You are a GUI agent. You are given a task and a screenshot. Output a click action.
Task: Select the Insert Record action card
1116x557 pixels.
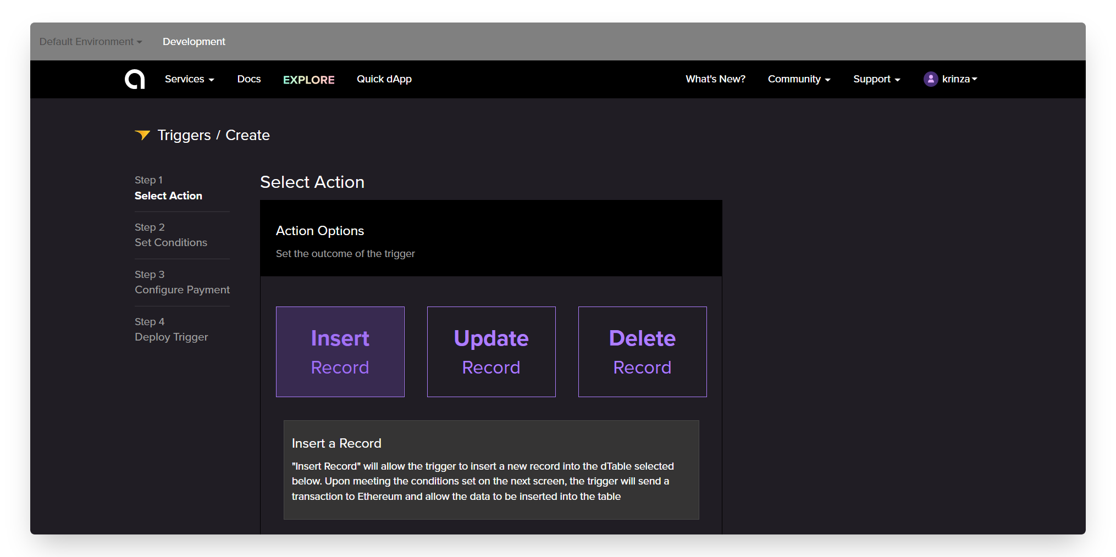[x=340, y=352]
